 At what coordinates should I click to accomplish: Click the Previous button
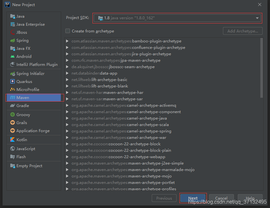click(x=164, y=198)
